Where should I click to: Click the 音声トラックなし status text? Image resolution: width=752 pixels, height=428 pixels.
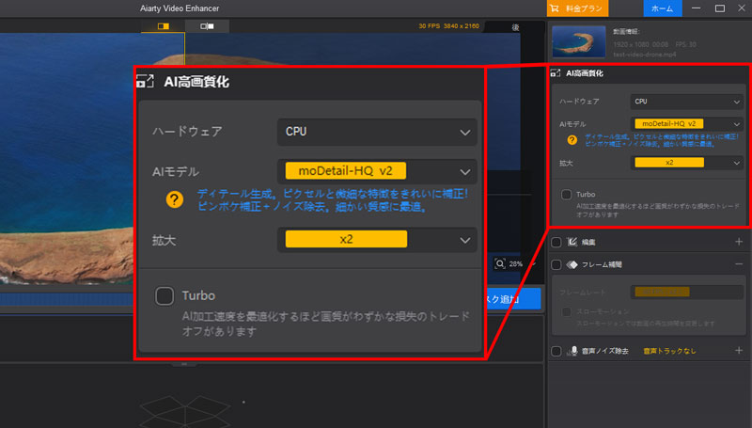click(669, 351)
